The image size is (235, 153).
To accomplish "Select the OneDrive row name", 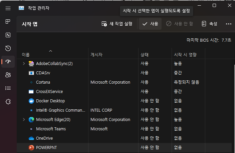I will click(x=44, y=138).
